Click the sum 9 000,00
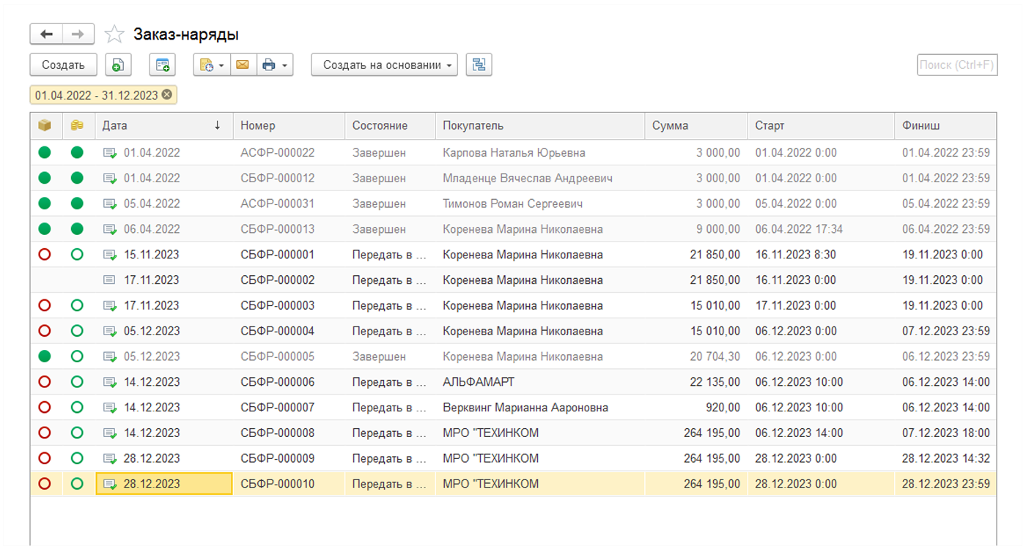 [718, 229]
